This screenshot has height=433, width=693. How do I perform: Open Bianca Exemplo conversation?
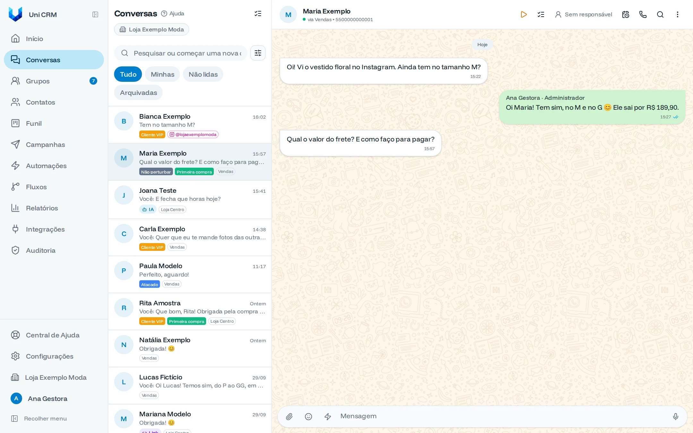190,125
